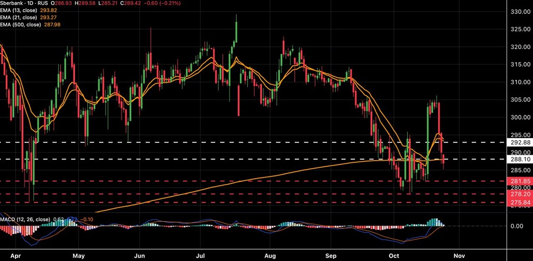Click the 300.00 price axis value
This screenshot has width=533, height=261.
[520, 117]
